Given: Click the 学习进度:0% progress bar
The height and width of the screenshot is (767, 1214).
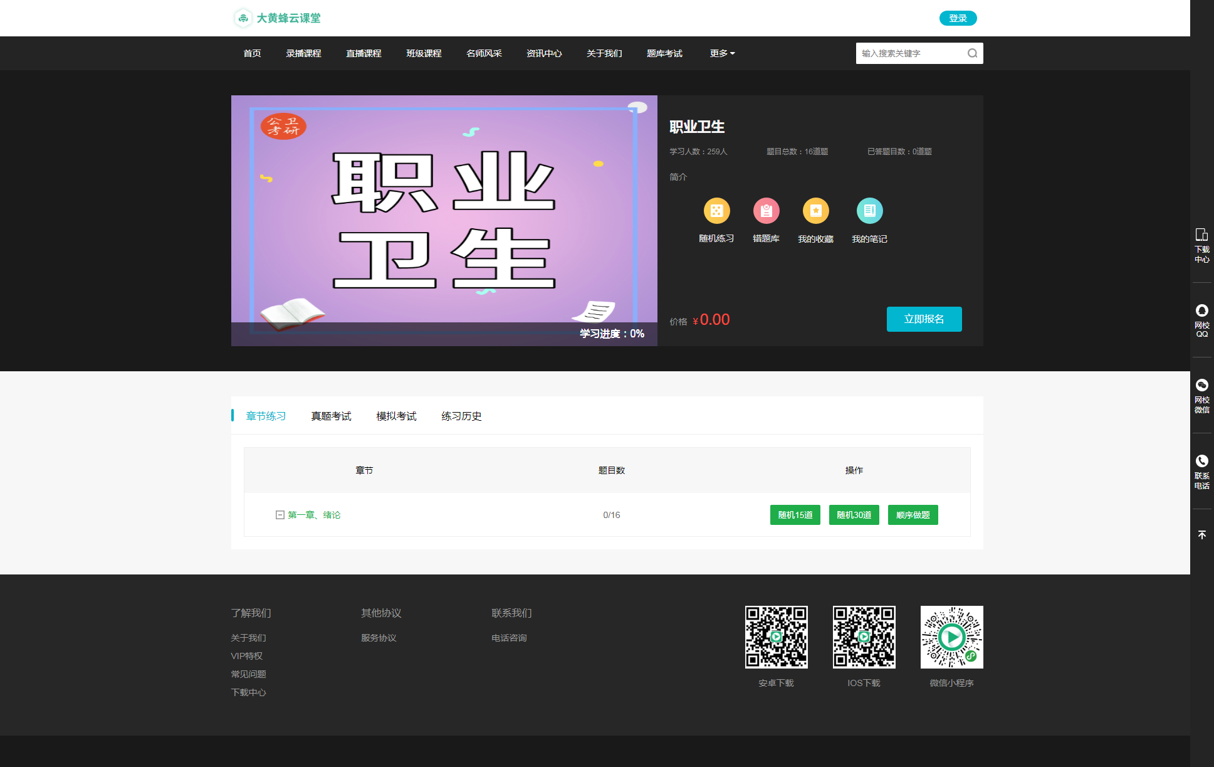Looking at the screenshot, I should coord(444,334).
